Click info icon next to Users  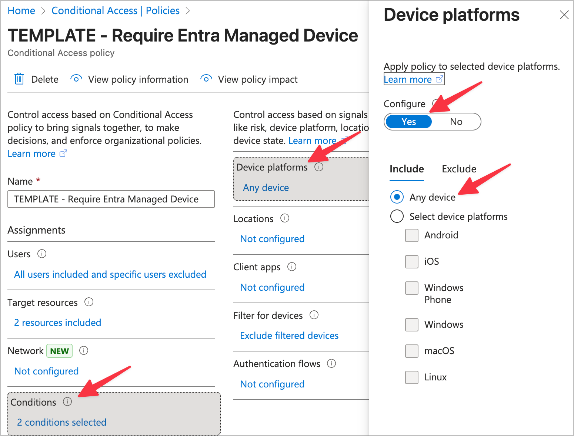click(x=42, y=254)
